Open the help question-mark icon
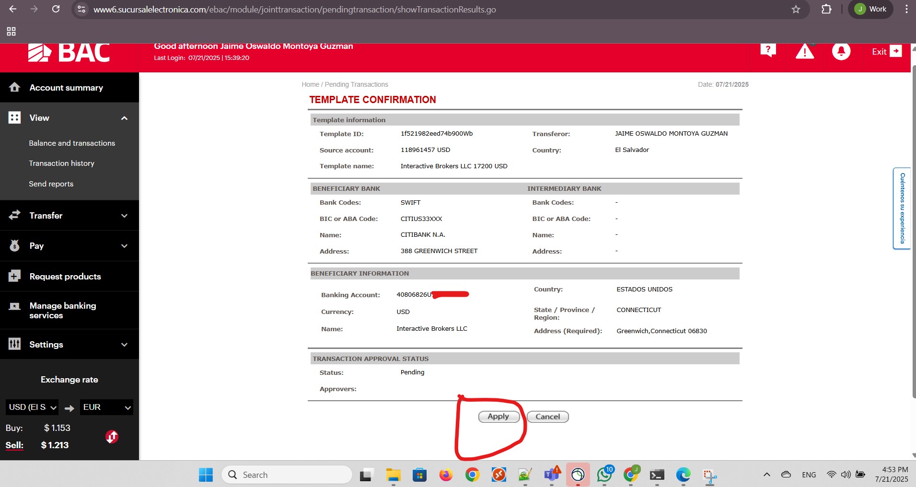Image resolution: width=916 pixels, height=487 pixels. tap(768, 50)
